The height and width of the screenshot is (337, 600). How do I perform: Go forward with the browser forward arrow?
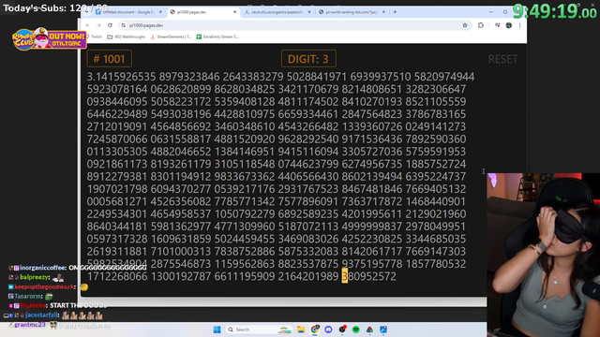[98, 25]
